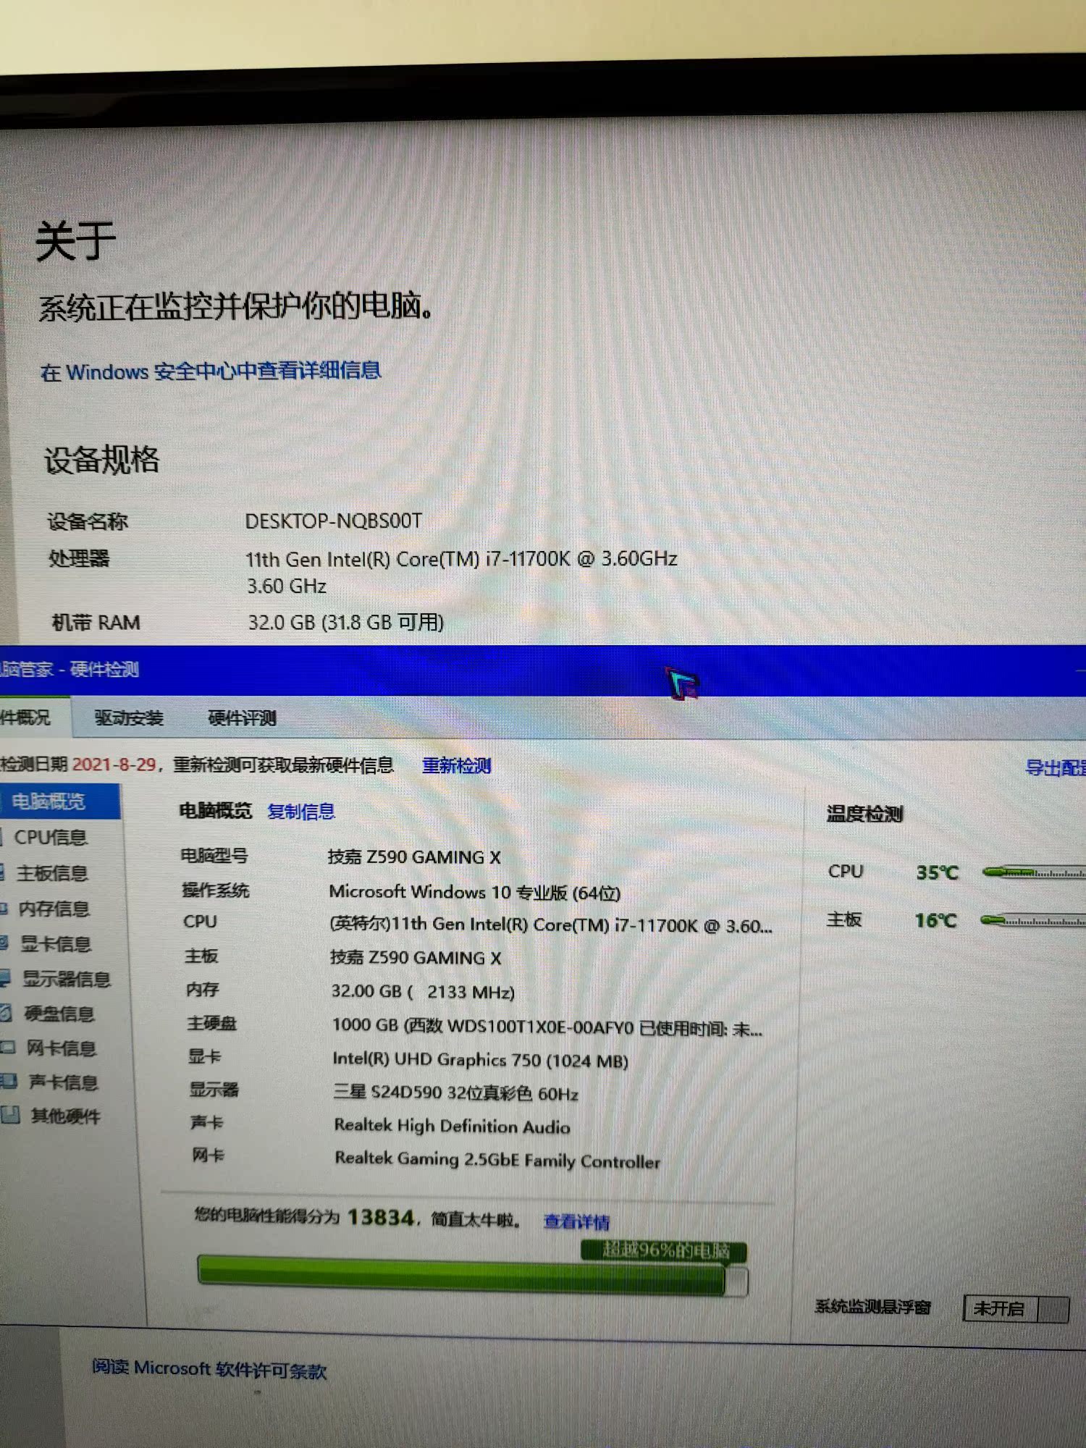Select 电脑概览 in the sidebar
The width and height of the screenshot is (1086, 1448).
61,801
